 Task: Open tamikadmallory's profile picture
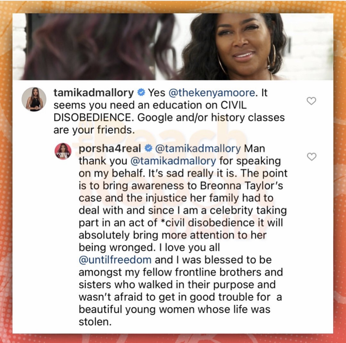pos(34,99)
